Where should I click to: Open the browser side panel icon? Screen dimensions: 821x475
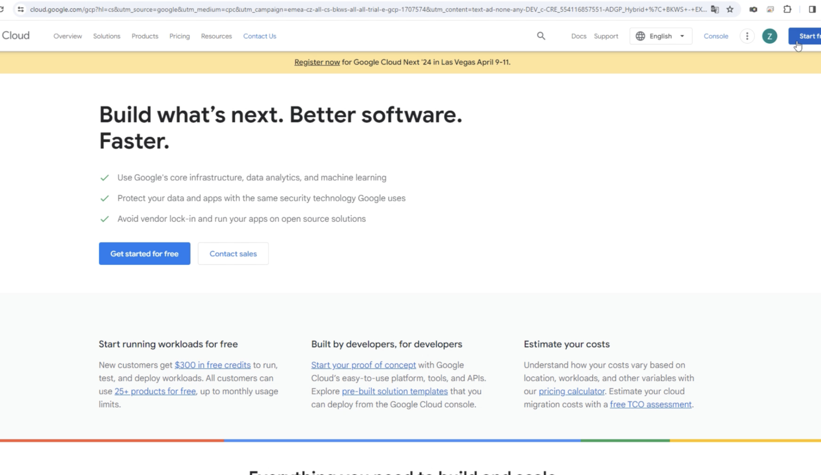point(812,9)
